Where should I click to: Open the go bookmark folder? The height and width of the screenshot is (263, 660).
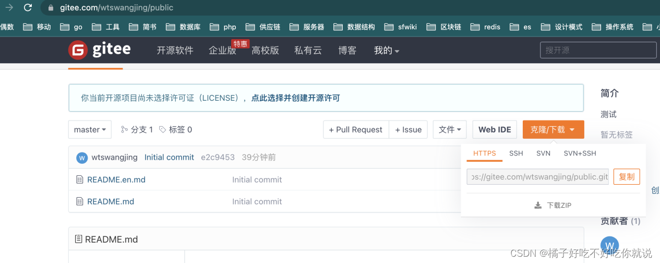click(71, 27)
